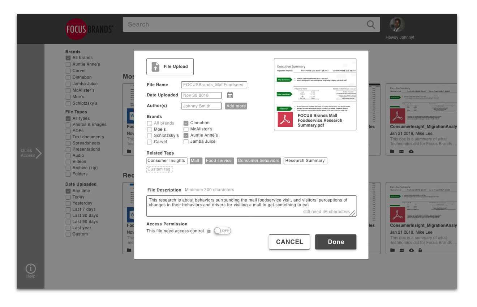Viewport: 477px width, 307px height.
Task: Click PDF icon on top-right ConsumerInsight card
Action: [x=398, y=116]
